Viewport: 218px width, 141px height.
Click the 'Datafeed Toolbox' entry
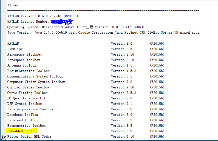(x=23, y=120)
